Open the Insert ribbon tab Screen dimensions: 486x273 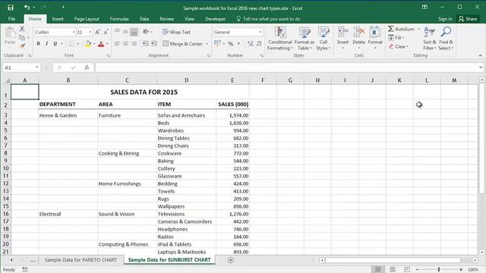tap(58, 19)
